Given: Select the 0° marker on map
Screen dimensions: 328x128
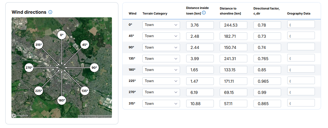Looking at the screenshot, I should (61, 35).
